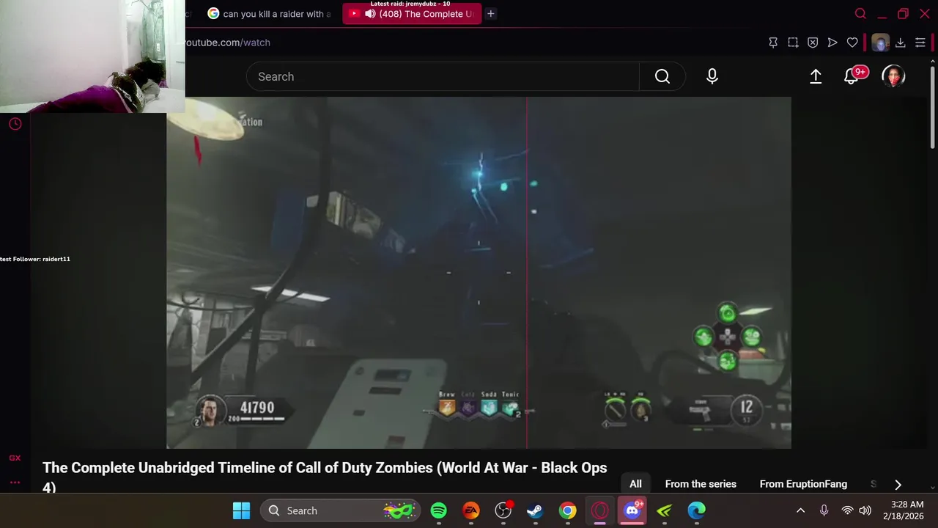Expand the system tray hidden icons chevron
Screen dimensions: 938x528
coord(800,510)
